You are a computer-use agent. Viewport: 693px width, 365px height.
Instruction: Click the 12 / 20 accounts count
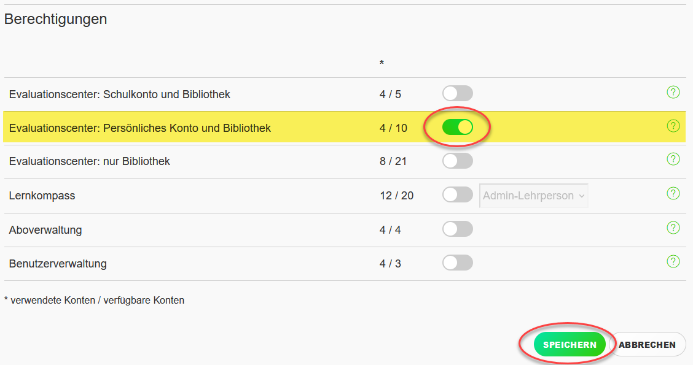click(x=396, y=196)
